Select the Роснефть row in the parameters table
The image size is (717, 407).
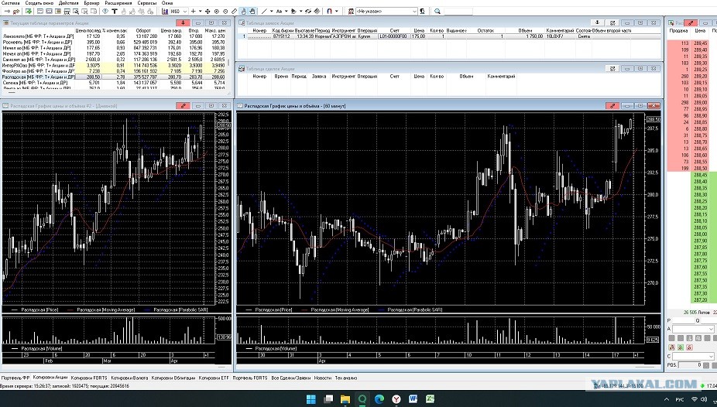(x=115, y=42)
